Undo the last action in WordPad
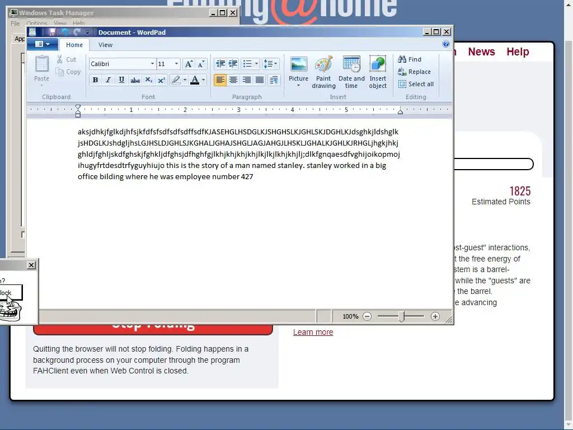The width and height of the screenshot is (573, 430). (x=65, y=32)
